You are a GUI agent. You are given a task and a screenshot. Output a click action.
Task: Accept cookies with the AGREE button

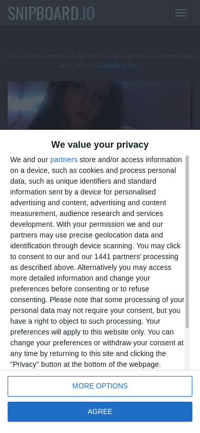100,412
